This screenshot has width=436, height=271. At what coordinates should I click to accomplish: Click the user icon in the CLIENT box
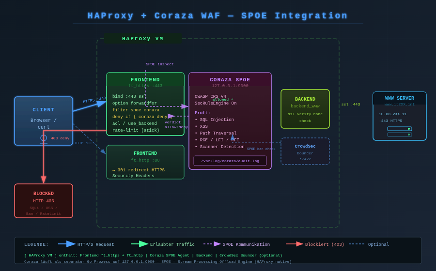(x=44, y=139)
